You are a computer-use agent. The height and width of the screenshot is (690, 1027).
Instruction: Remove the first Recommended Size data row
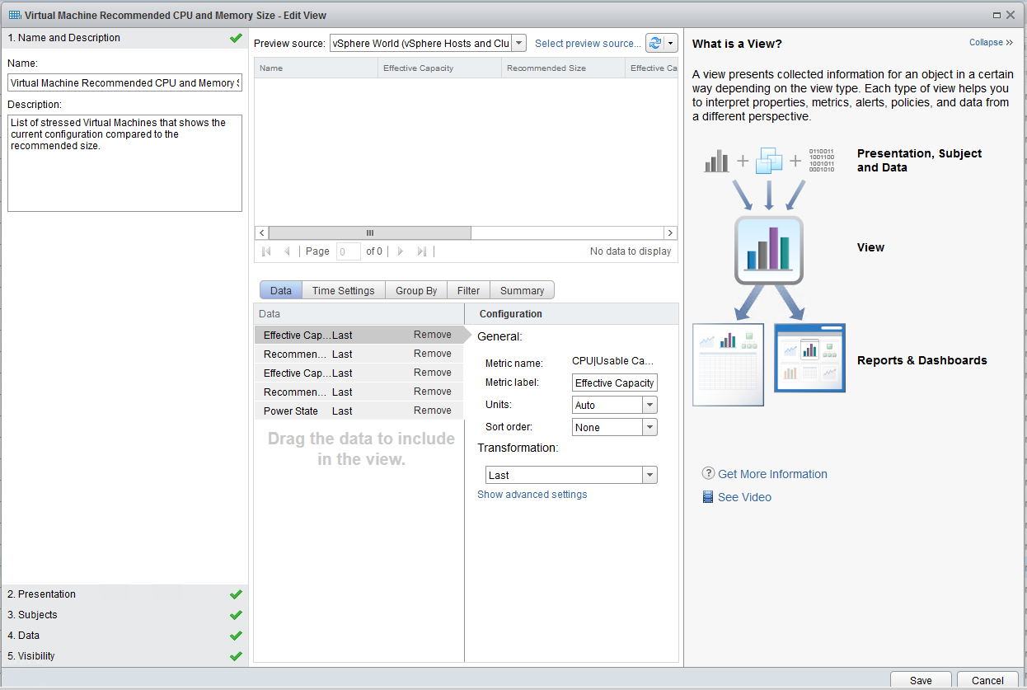pyautogui.click(x=433, y=354)
